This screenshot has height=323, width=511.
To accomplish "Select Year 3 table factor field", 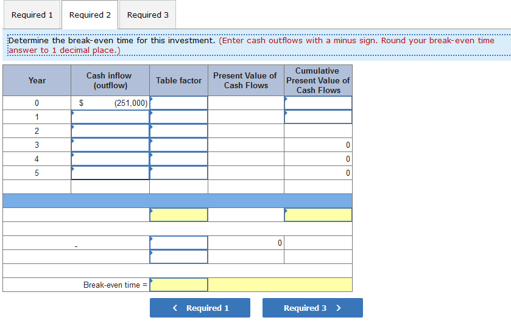I will (x=178, y=145).
